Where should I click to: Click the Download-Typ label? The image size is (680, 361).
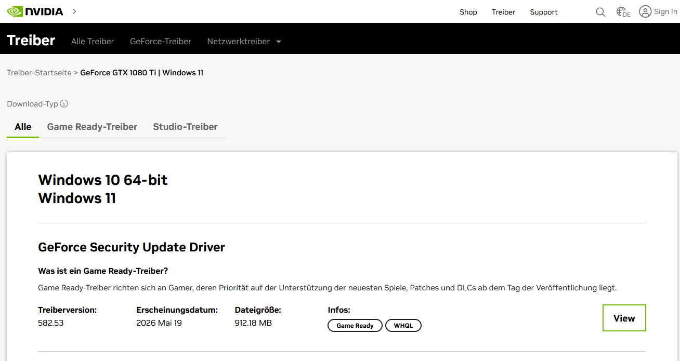tap(32, 104)
